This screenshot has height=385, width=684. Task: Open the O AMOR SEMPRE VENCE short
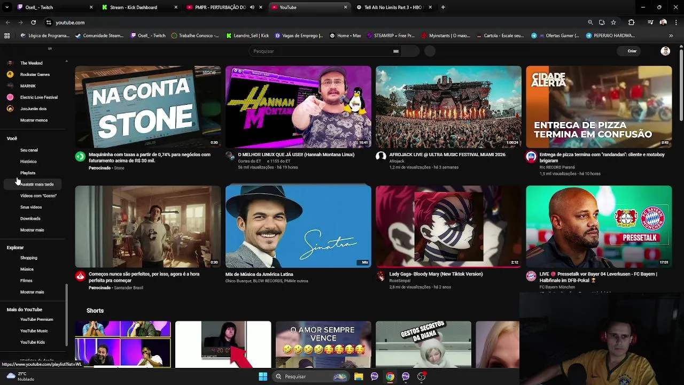click(x=323, y=344)
